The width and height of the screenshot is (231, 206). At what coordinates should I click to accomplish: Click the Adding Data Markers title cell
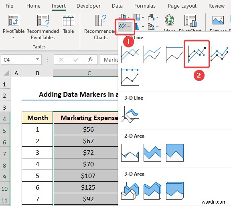pos(70,94)
